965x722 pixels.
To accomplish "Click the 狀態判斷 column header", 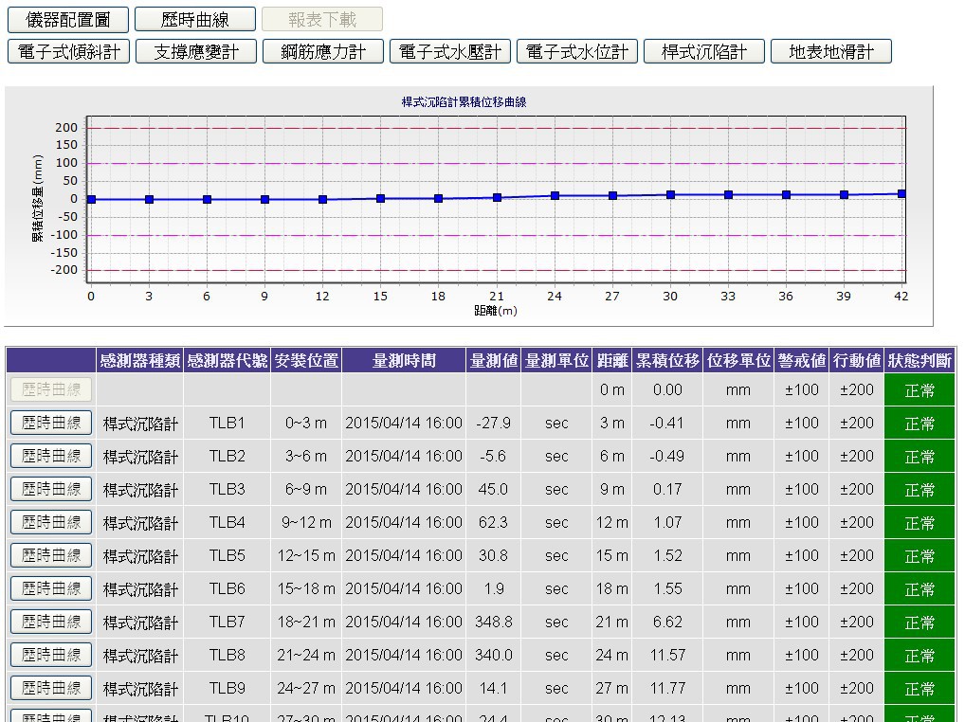I will click(x=919, y=360).
